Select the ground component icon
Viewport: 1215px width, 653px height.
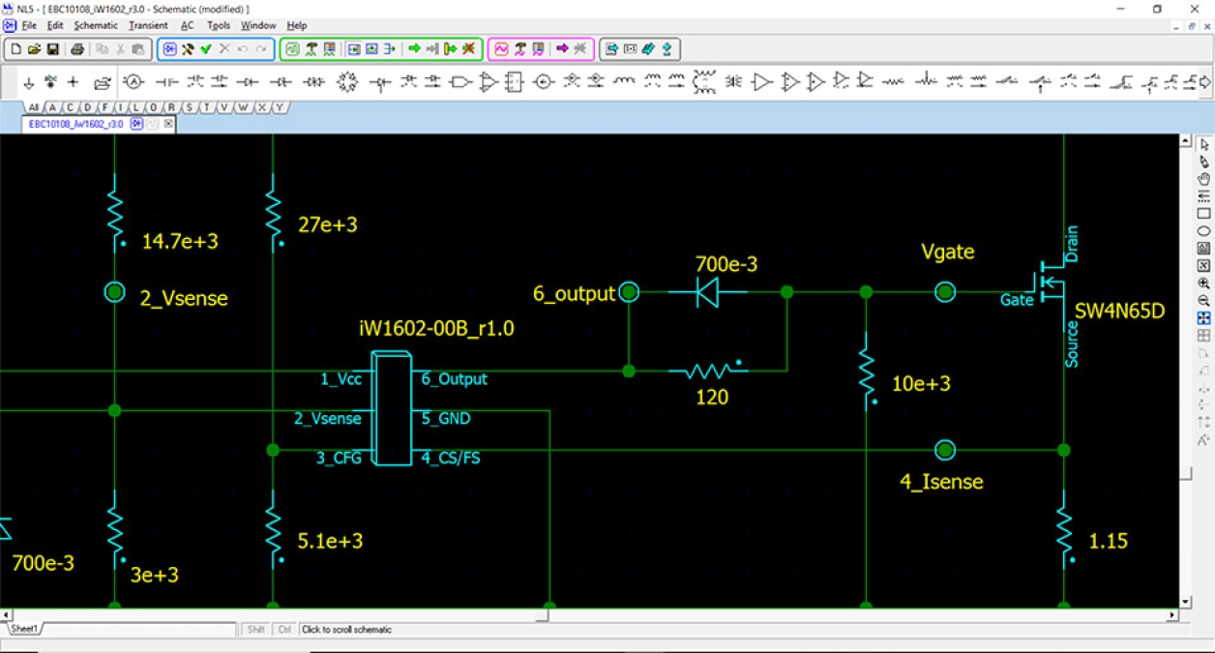coord(28,82)
